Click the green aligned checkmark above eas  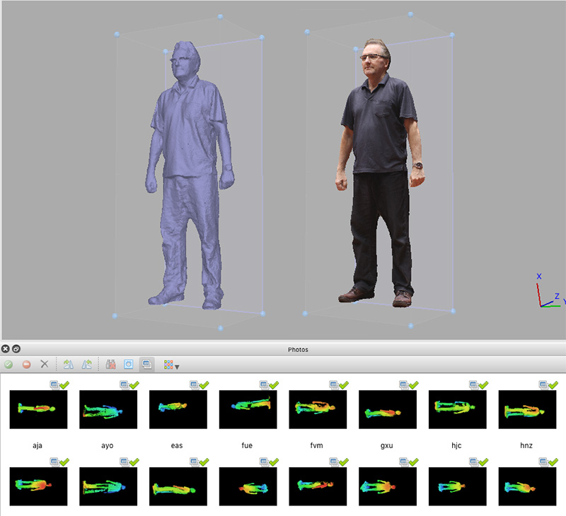click(204, 385)
